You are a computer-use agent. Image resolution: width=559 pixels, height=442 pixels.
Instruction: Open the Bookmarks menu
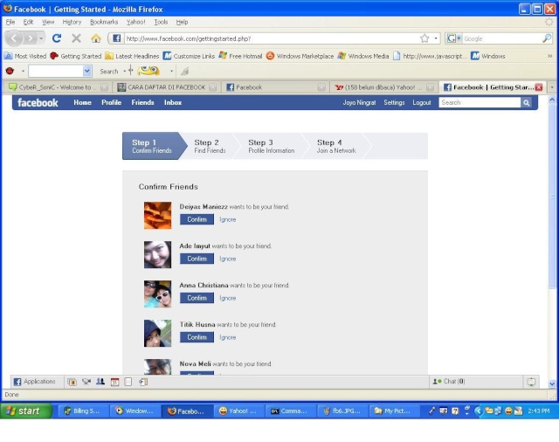click(104, 22)
